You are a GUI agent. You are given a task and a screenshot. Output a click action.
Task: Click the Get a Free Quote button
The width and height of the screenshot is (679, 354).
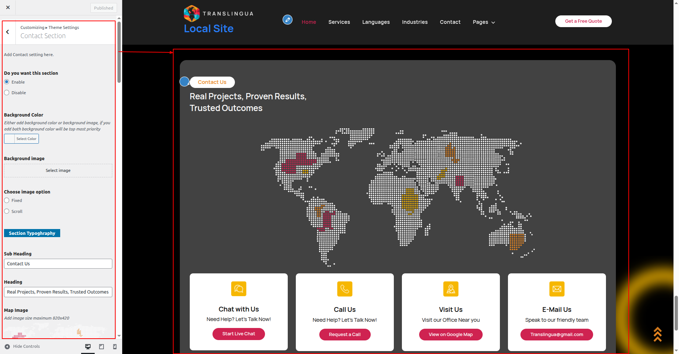[x=583, y=21]
